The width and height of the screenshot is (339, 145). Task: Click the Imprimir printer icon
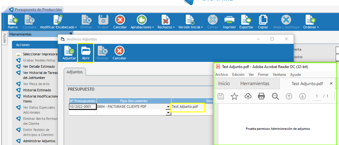pos(230,20)
